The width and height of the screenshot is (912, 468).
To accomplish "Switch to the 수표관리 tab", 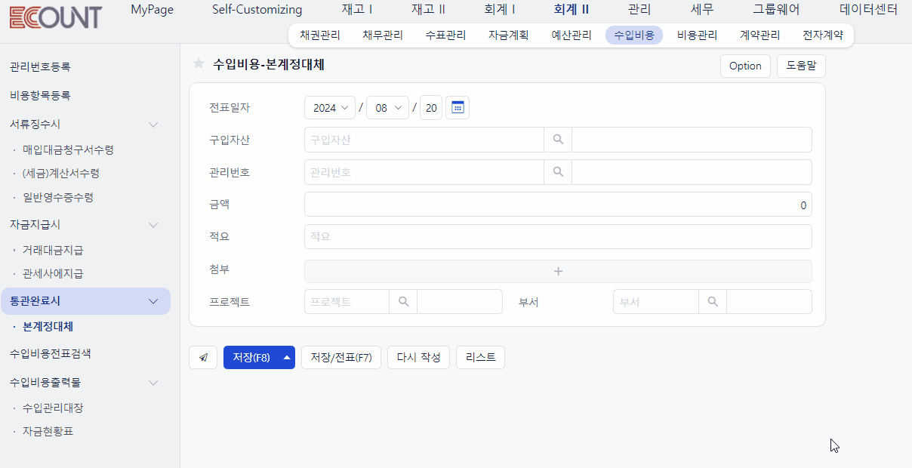I will pyautogui.click(x=445, y=35).
